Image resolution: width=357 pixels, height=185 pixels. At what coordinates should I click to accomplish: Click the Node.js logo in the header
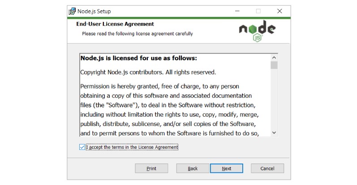point(257,31)
